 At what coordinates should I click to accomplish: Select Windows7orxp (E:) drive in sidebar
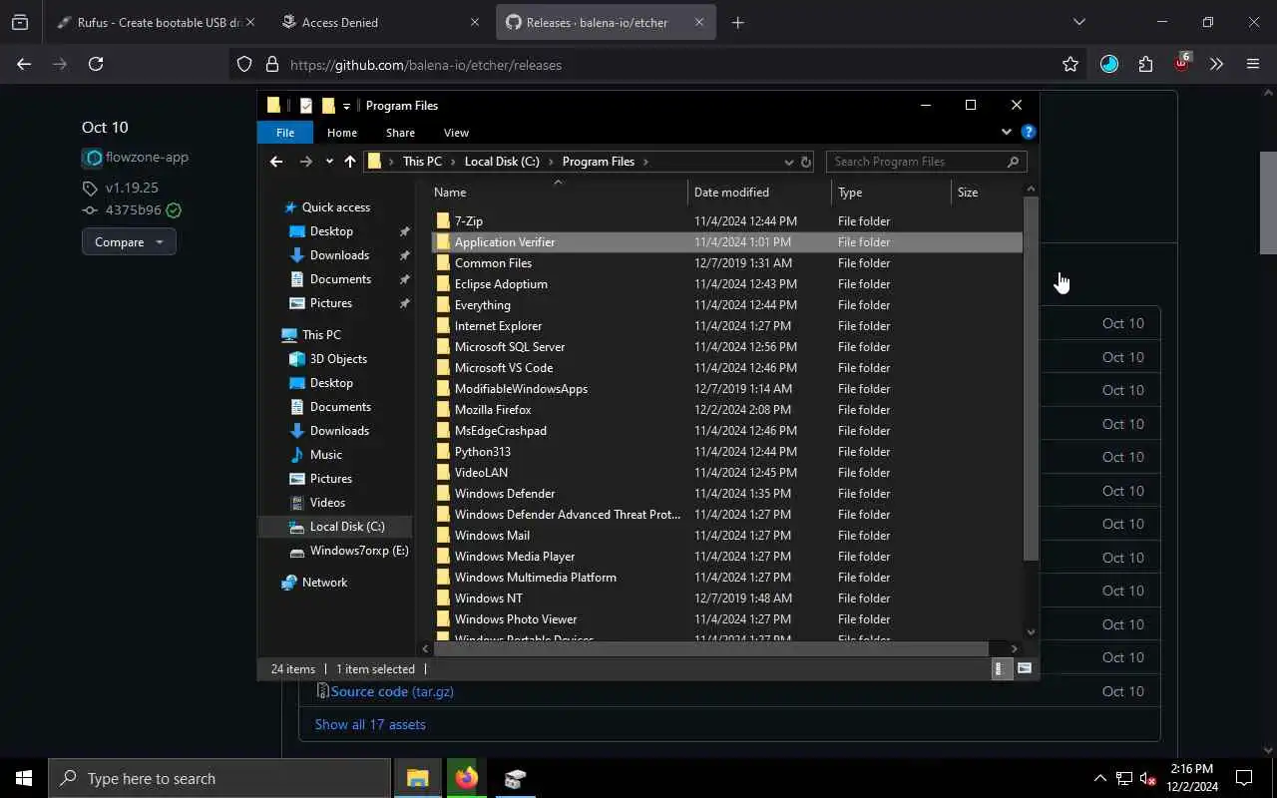pos(349,551)
